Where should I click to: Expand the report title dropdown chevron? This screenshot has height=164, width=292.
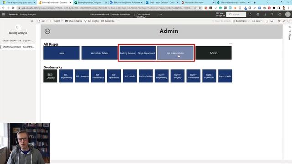click(161, 15)
